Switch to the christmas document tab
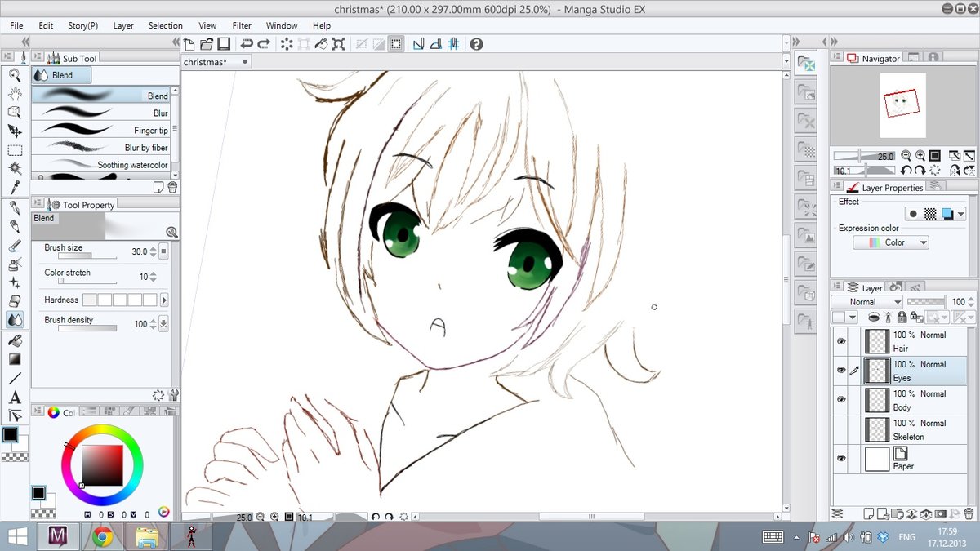The image size is (980, 551). (205, 62)
